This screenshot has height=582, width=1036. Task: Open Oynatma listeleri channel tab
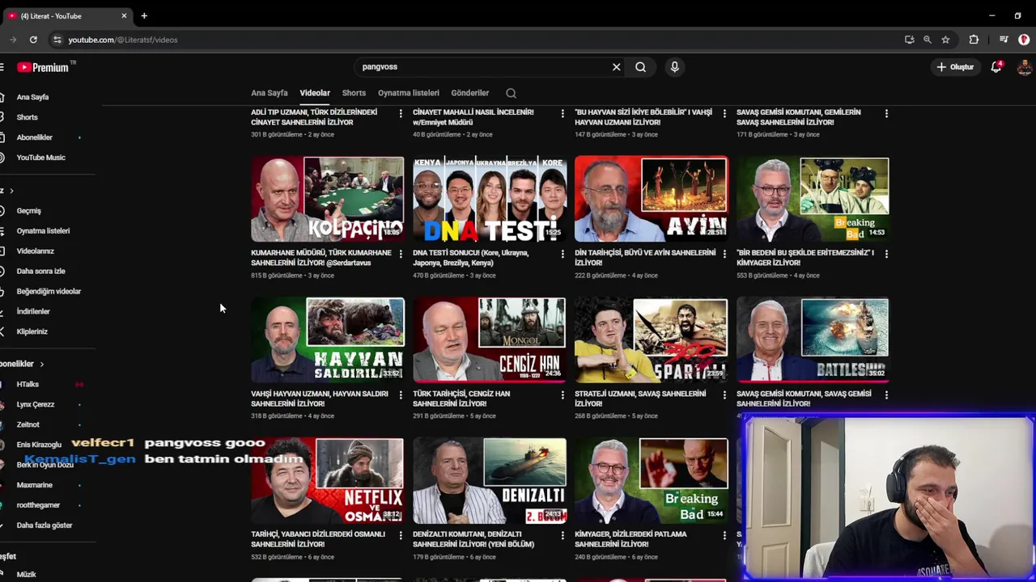tap(409, 93)
